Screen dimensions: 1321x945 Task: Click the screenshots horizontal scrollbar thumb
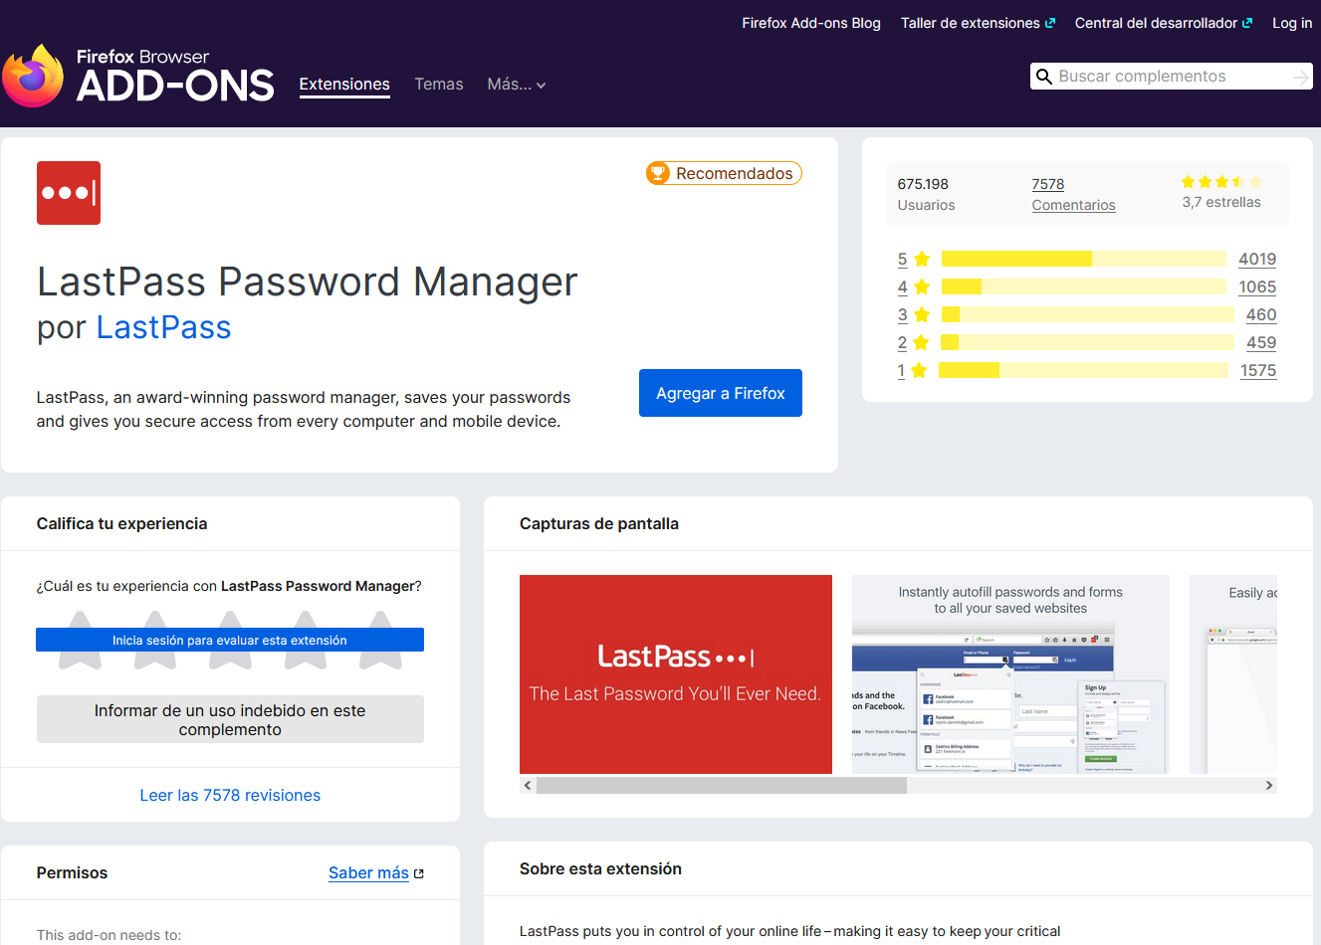point(722,785)
